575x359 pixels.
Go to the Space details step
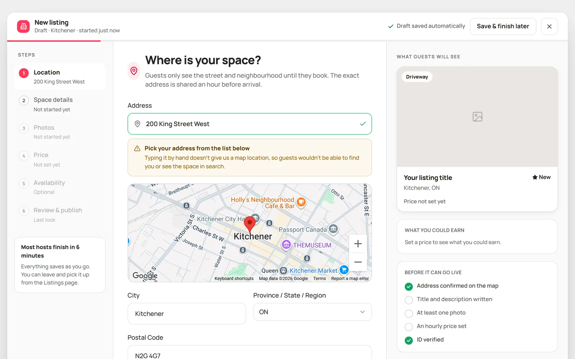point(60,104)
